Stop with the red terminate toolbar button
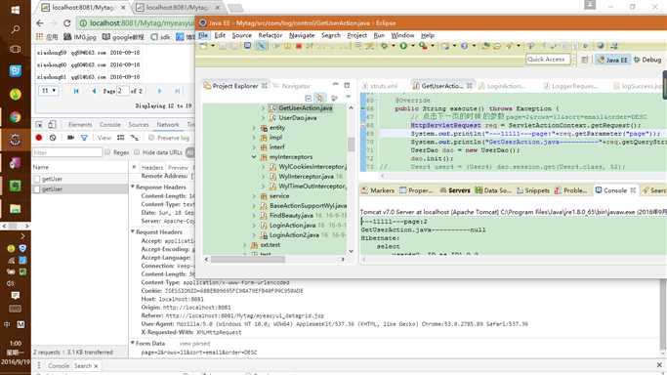The image size is (667, 375). point(299,46)
